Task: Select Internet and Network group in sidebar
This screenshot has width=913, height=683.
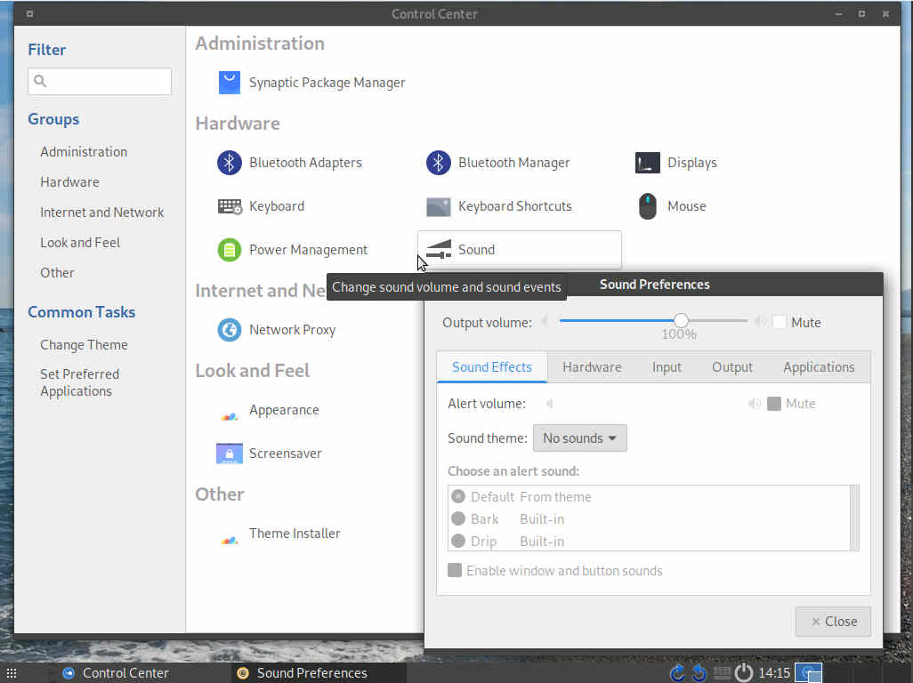Action: 102,213
